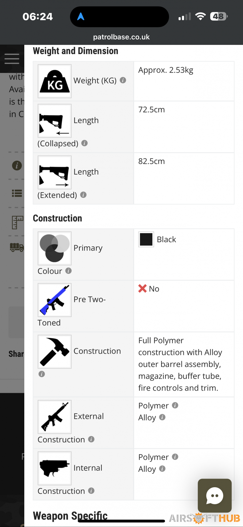Select the delivery truck sidebar icon

pos(17,247)
